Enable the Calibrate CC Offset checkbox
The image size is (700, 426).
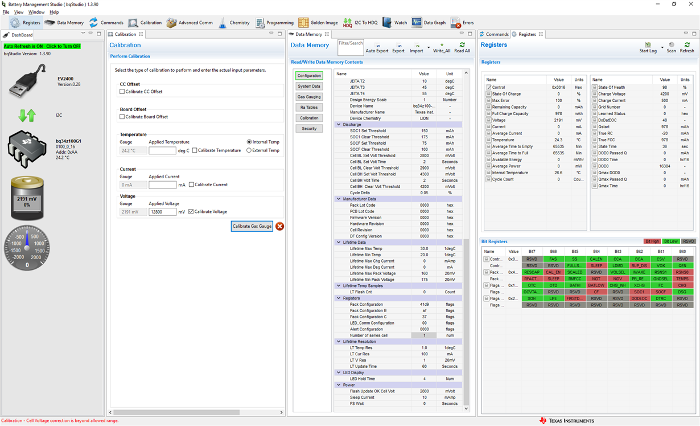[122, 92]
